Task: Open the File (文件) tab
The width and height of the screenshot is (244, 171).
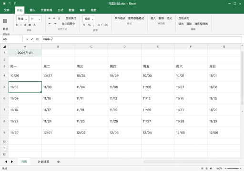Action: click(x=7, y=10)
